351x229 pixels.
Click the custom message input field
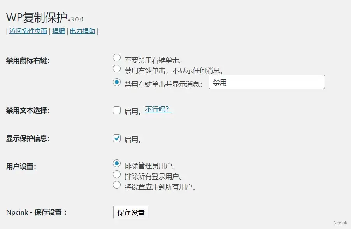tap(267, 82)
